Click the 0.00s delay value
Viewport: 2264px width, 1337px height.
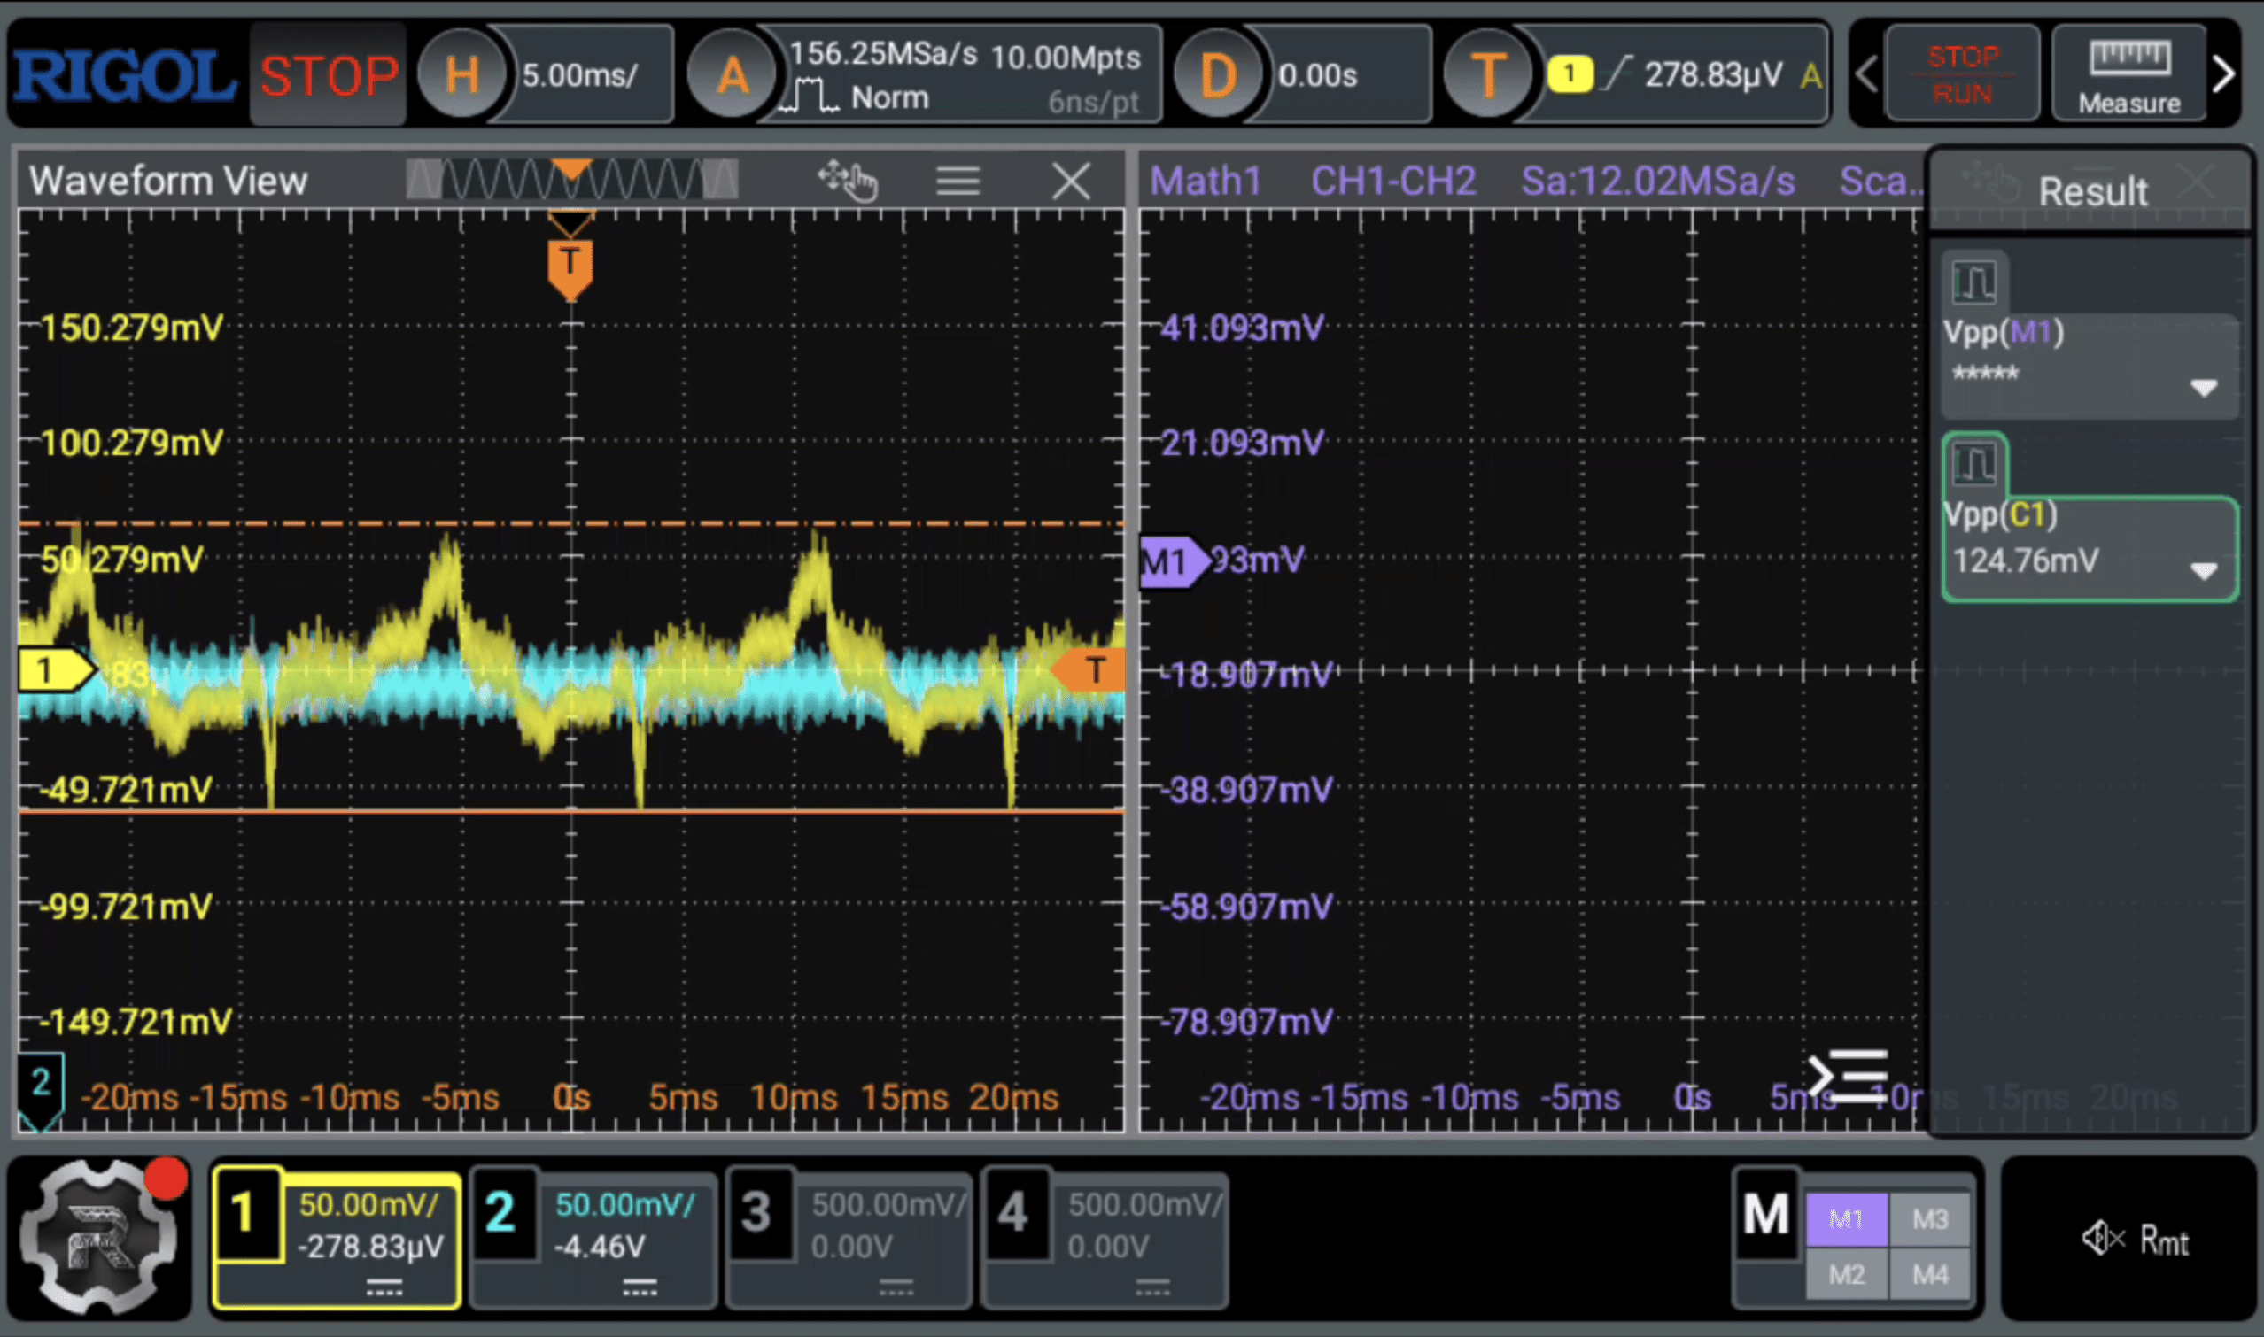click(x=1318, y=75)
